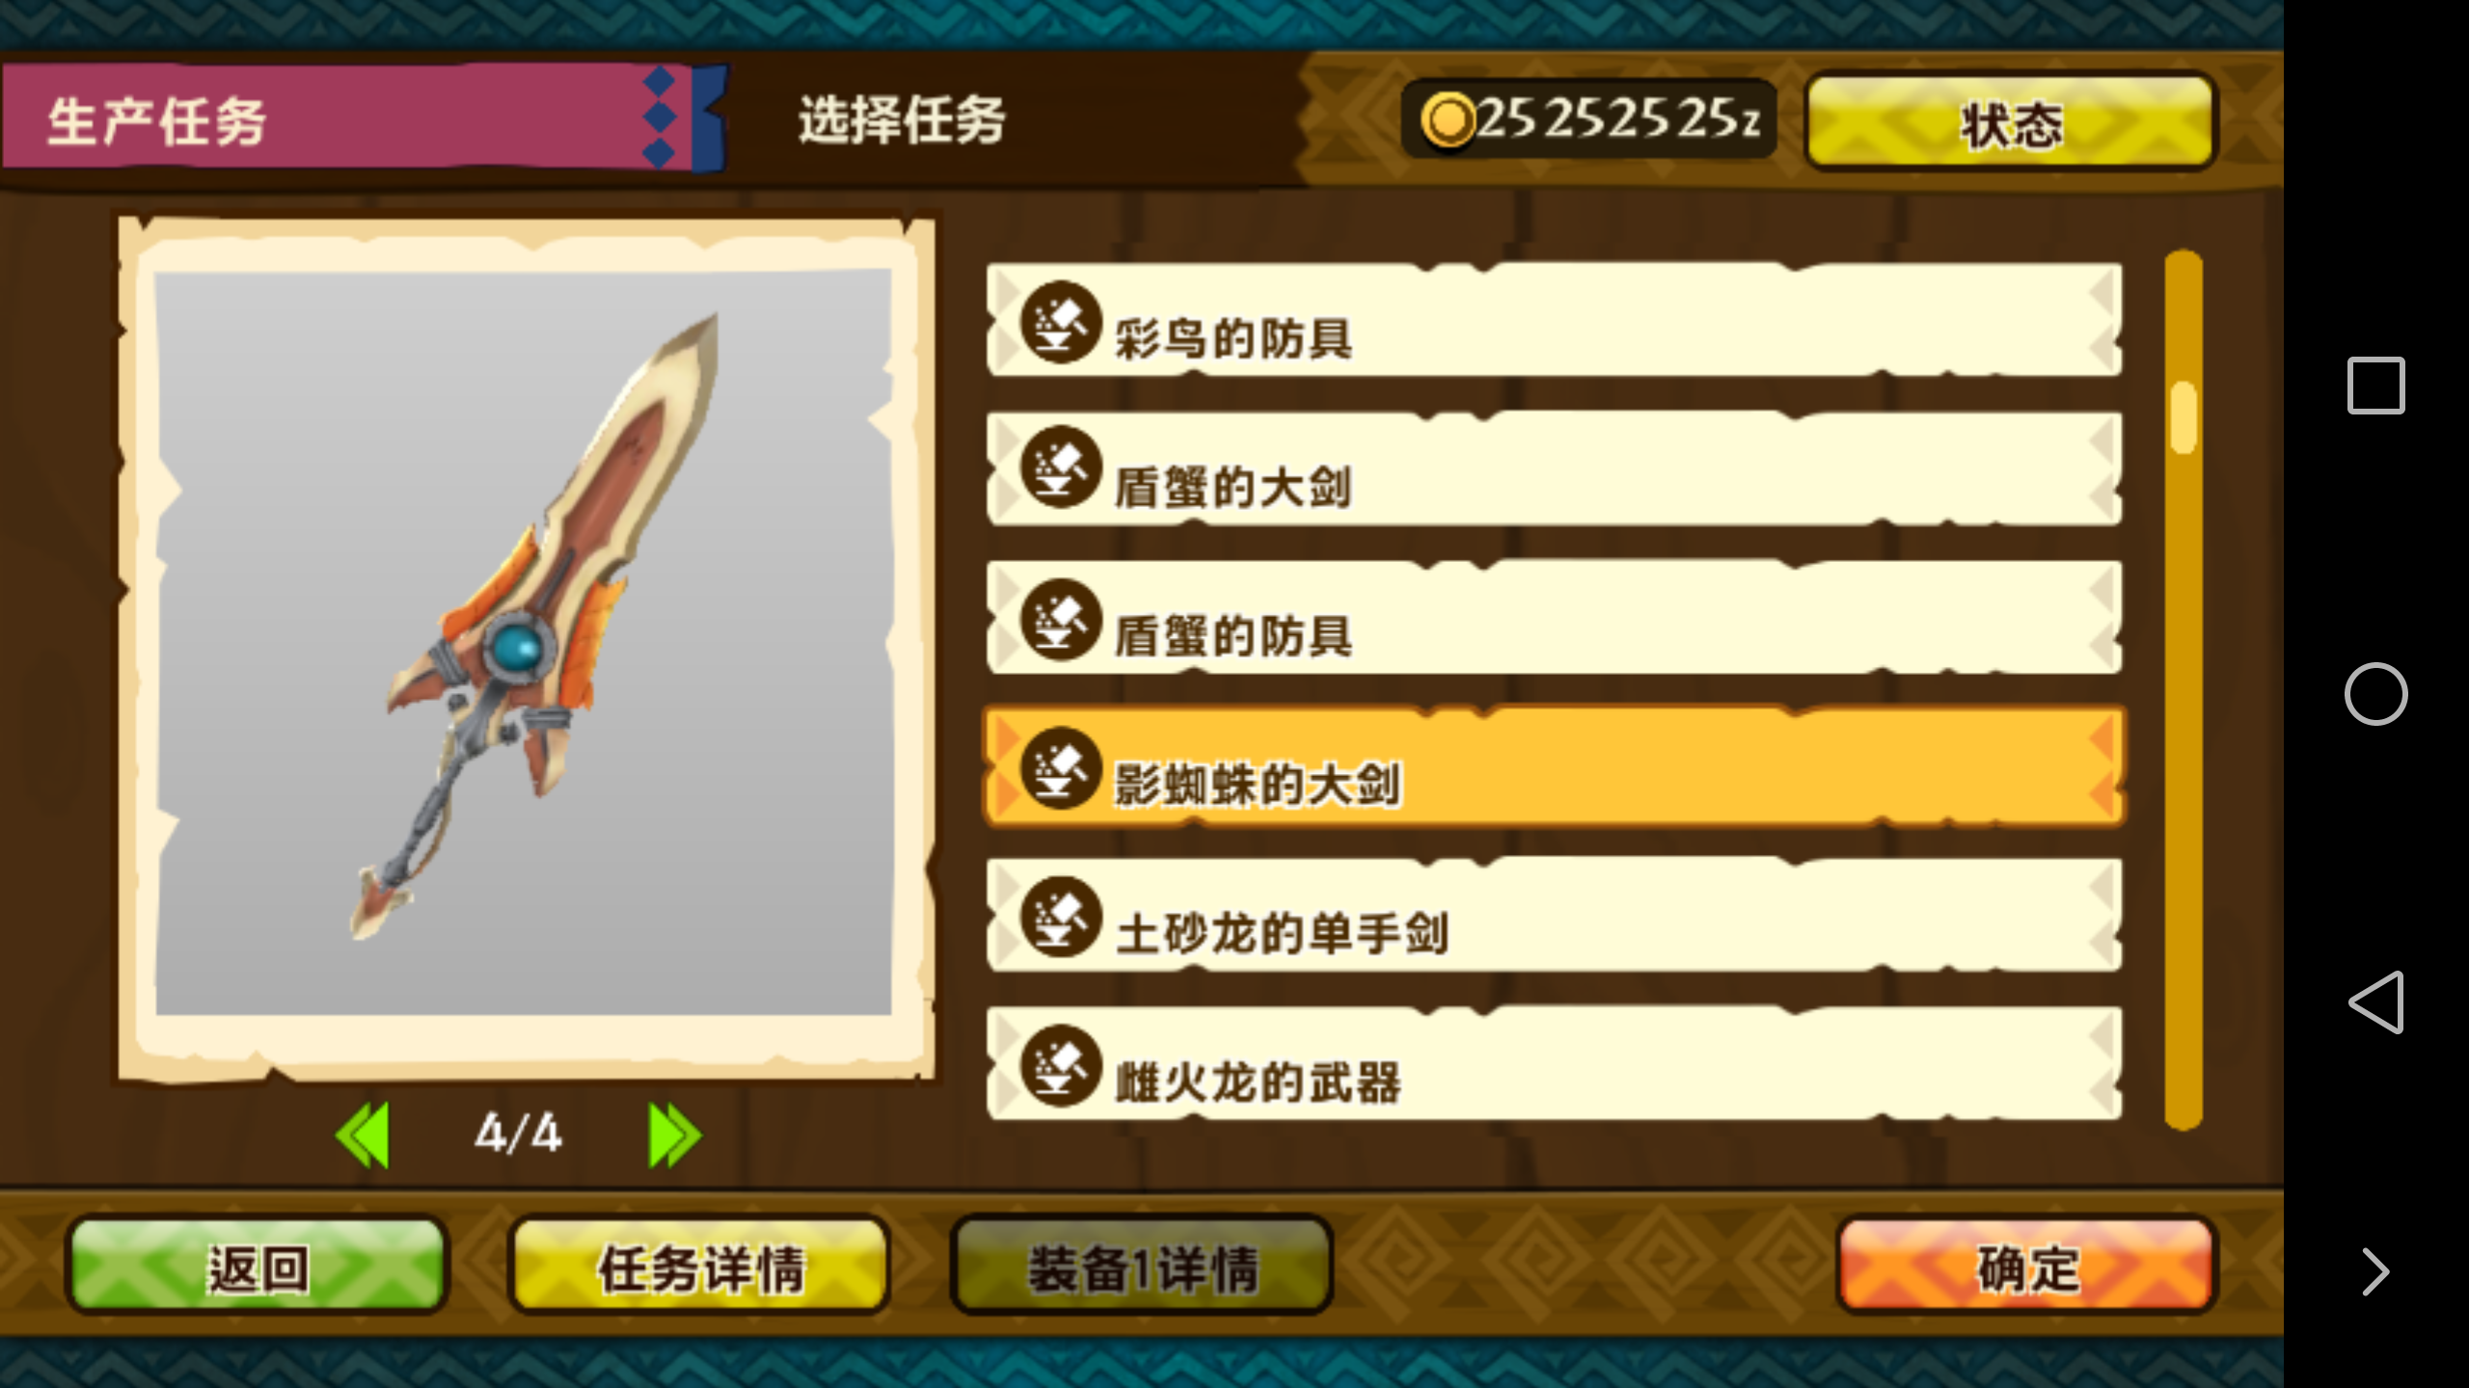Confirm selection with 确定 button

(2027, 1267)
